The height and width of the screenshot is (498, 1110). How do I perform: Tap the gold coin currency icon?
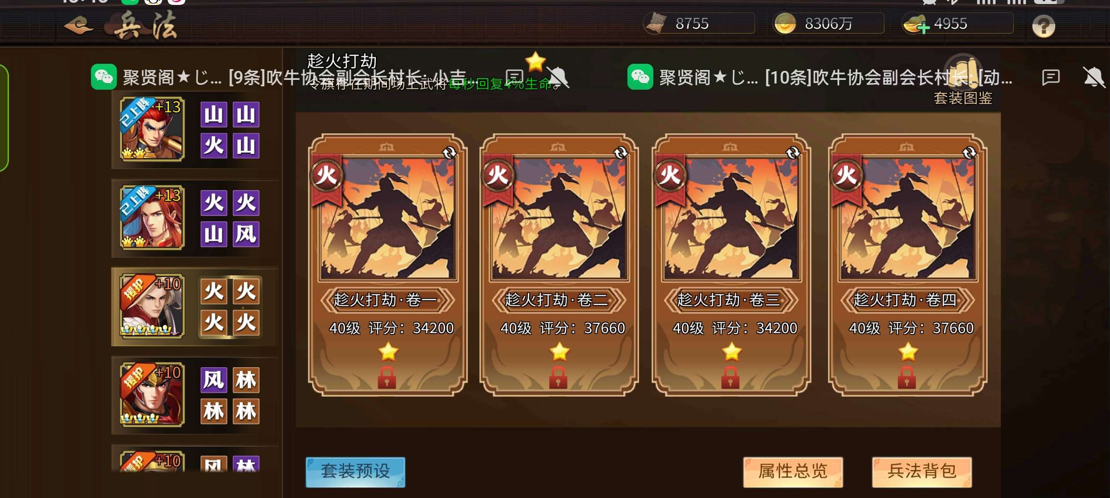785,24
